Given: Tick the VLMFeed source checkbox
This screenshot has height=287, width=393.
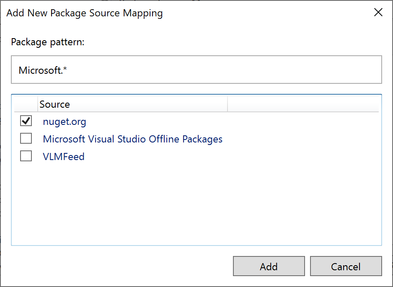Looking at the screenshot, I should [x=26, y=156].
